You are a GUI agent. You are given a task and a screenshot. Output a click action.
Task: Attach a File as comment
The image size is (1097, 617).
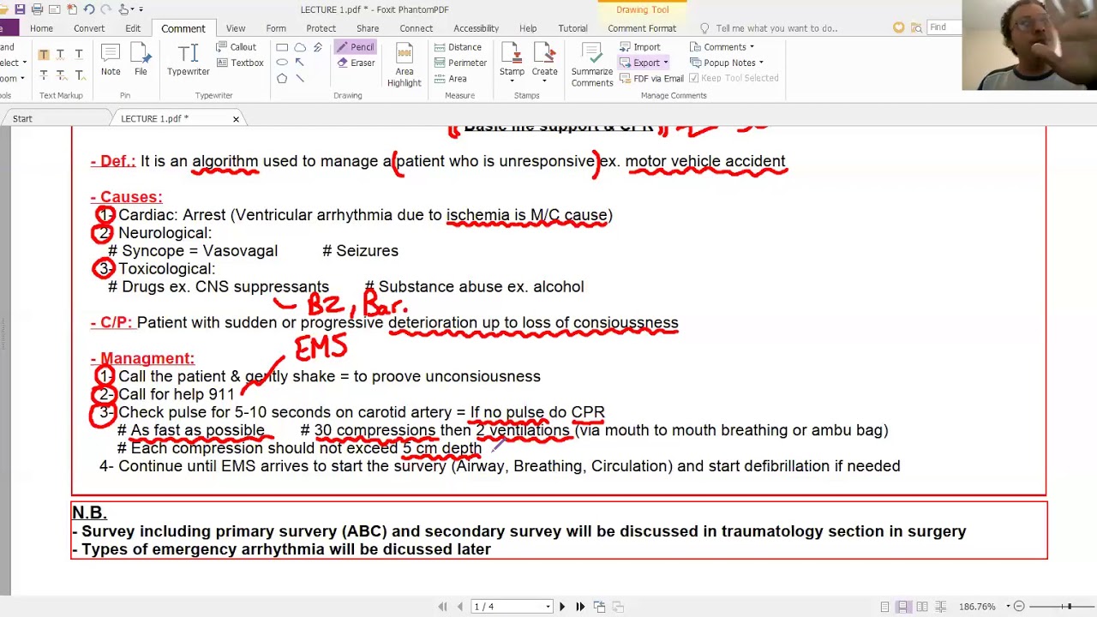pyautogui.click(x=141, y=60)
